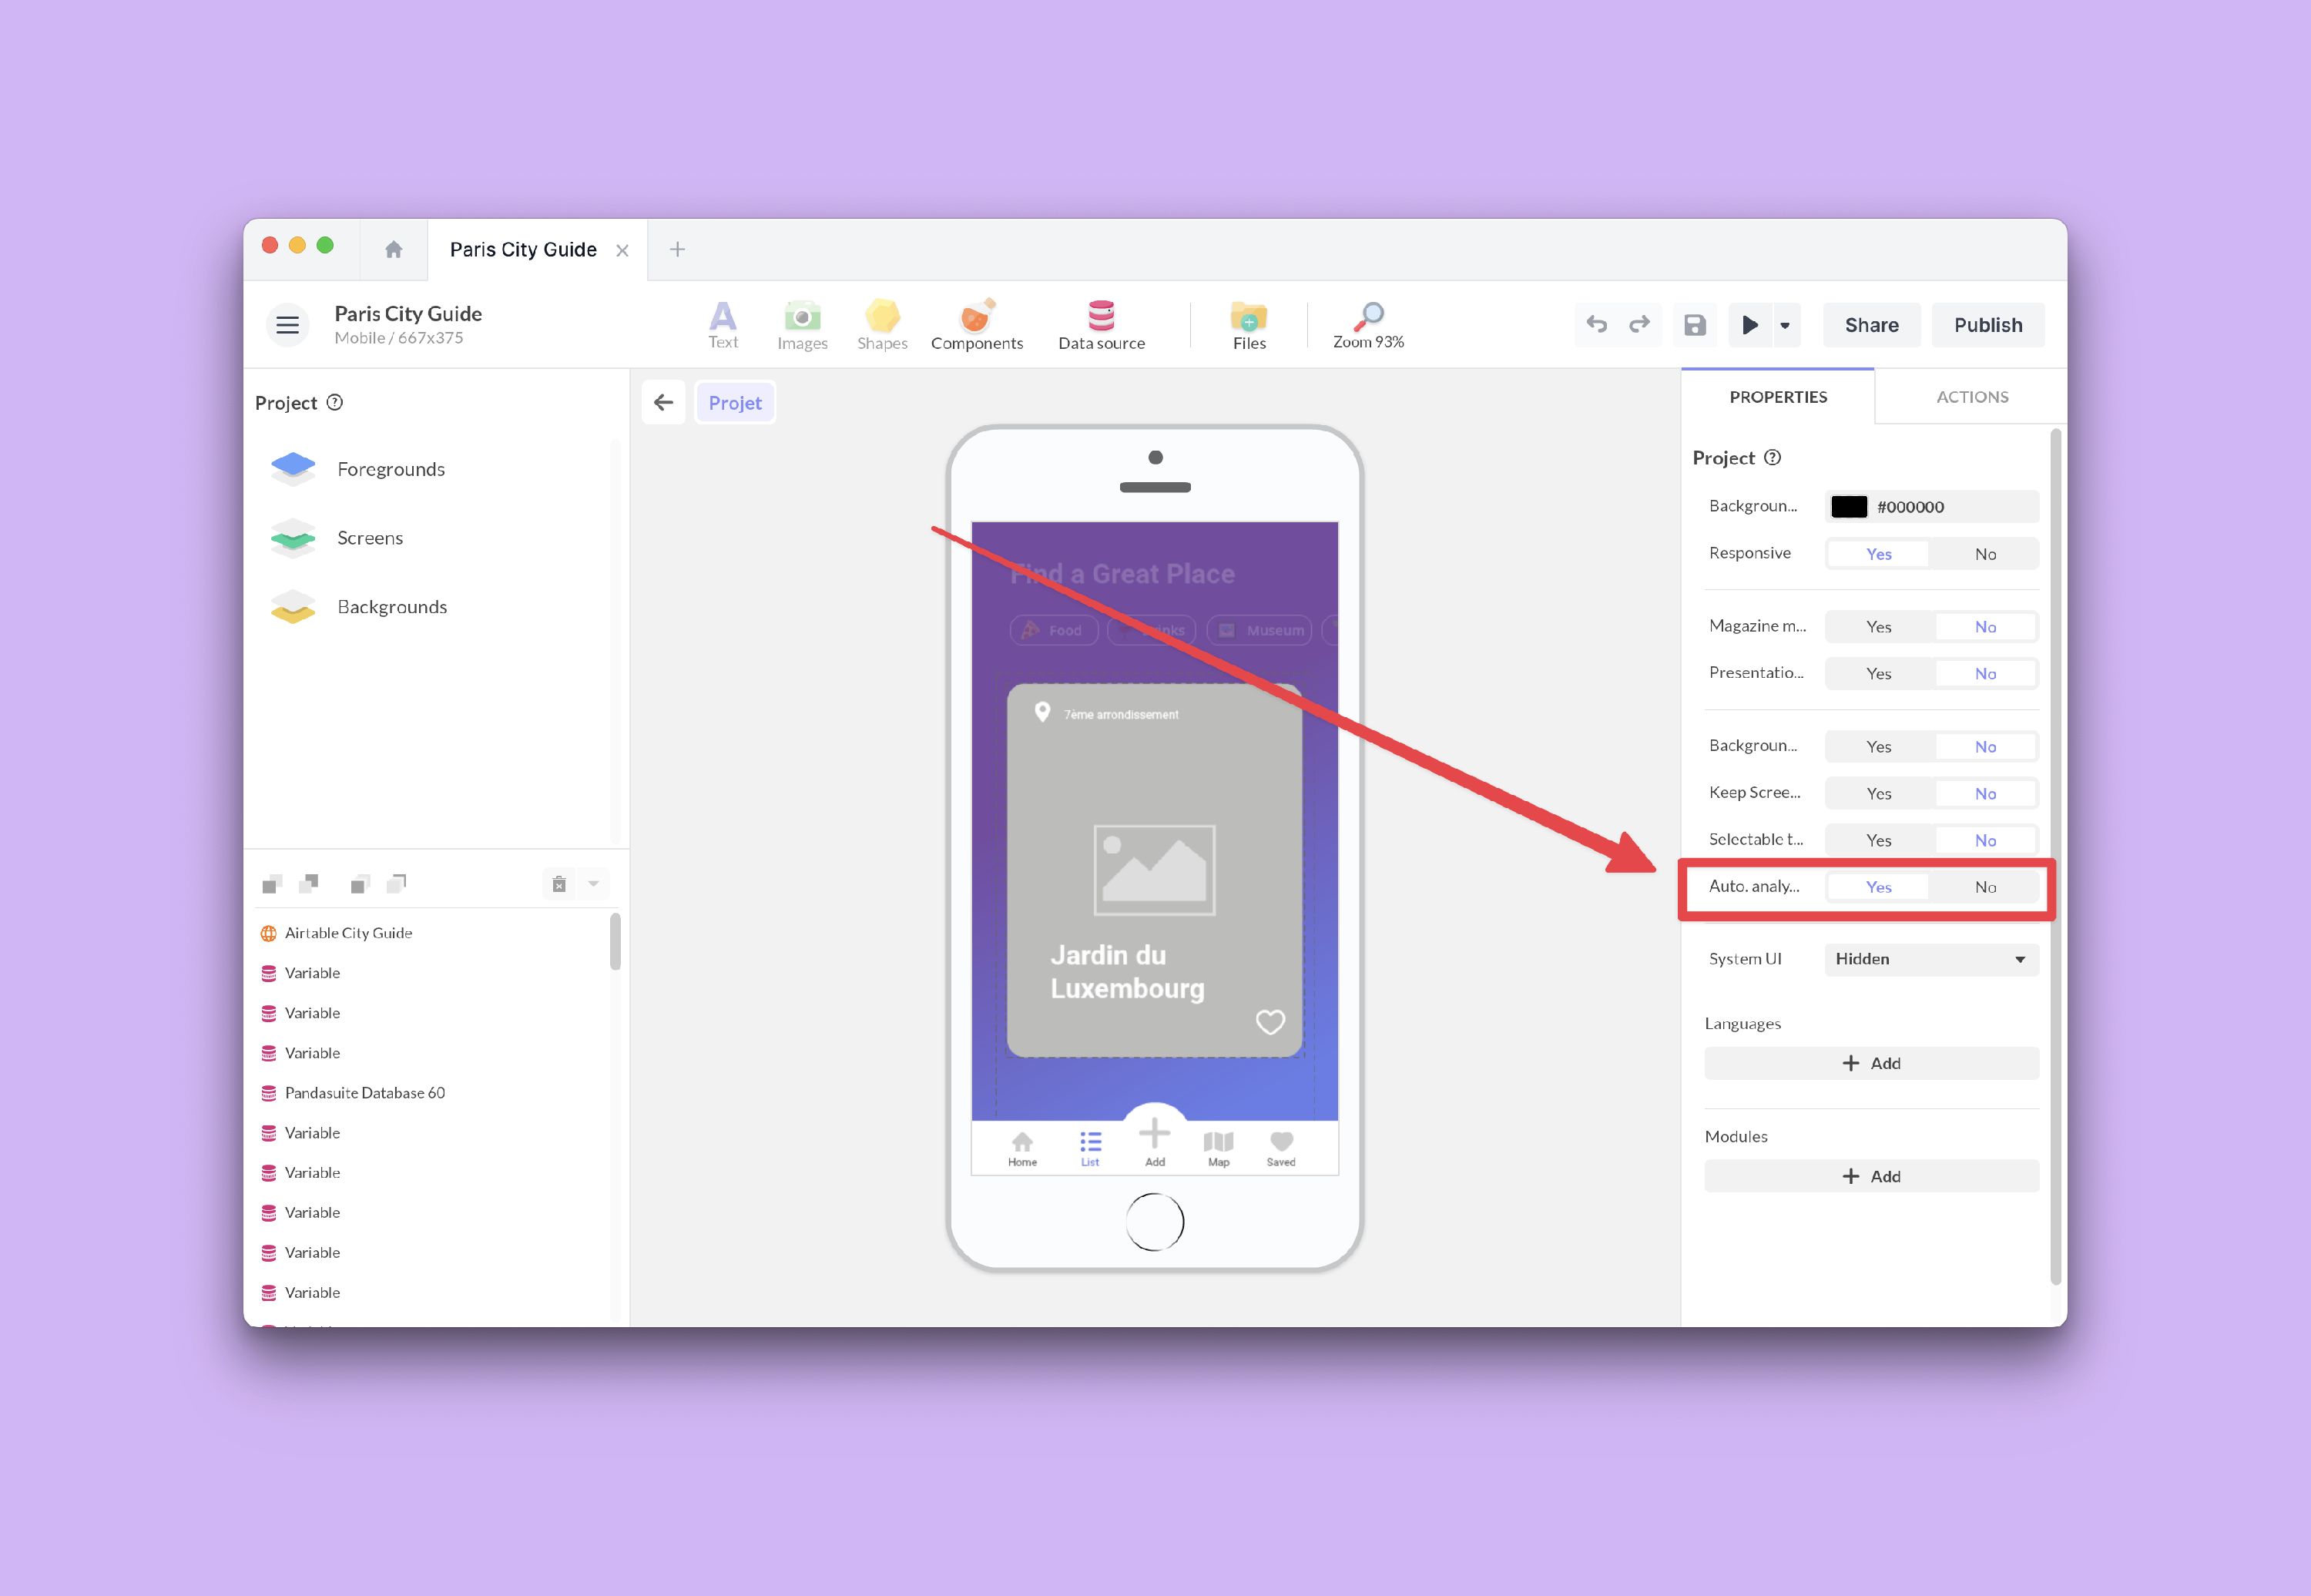The image size is (2311, 1596).
Task: Click the black background color swatch
Action: tap(1848, 507)
